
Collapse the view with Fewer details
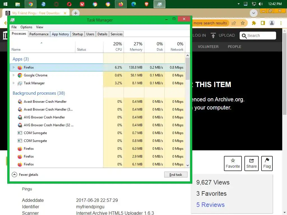25,175
